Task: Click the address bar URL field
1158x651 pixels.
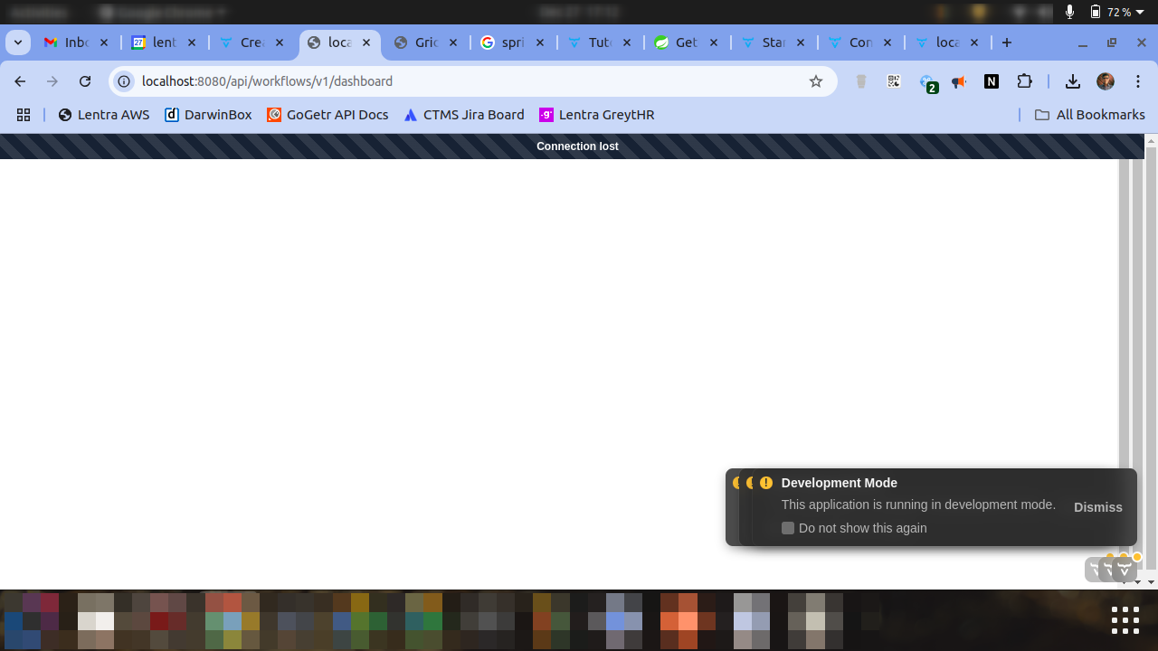Action: 452,81
